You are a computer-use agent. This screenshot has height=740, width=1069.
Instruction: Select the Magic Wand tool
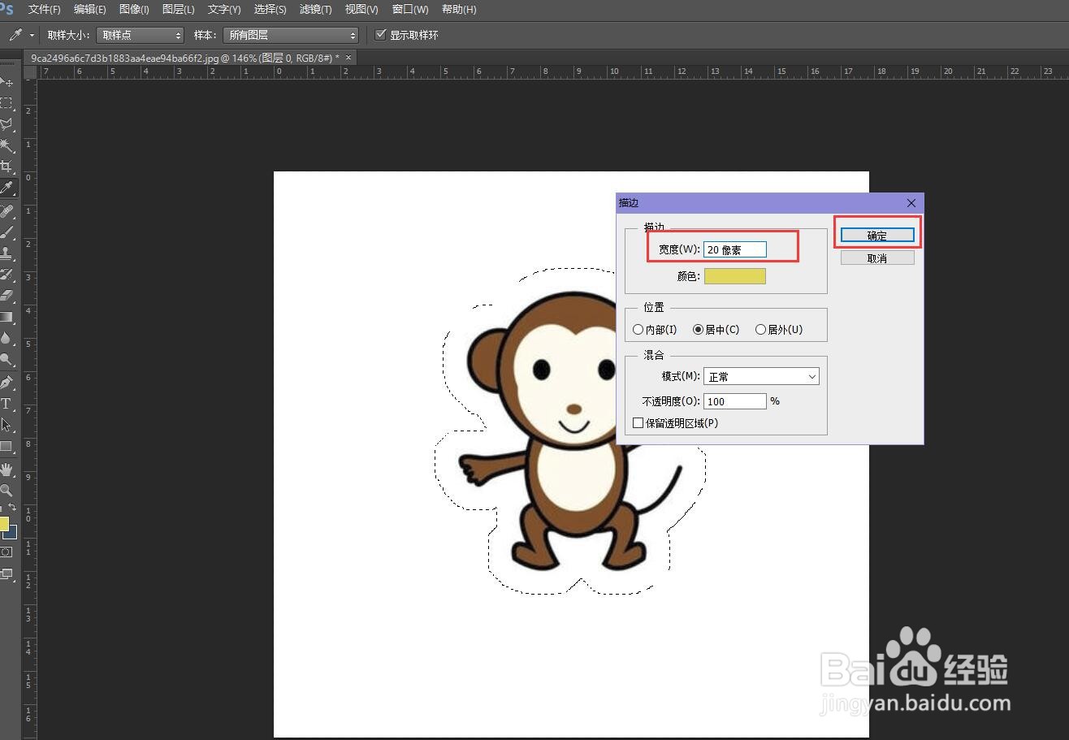point(6,145)
